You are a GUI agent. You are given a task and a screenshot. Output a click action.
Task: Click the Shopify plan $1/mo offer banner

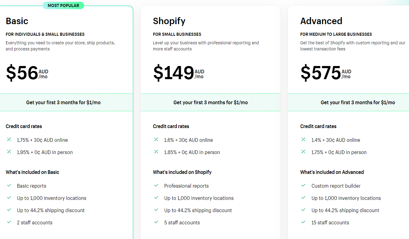pos(210,102)
